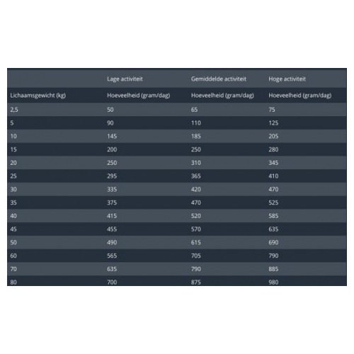This screenshot has height=354, width=354.
Task: Click the 185 grams average activity cell
Action: (x=196, y=136)
